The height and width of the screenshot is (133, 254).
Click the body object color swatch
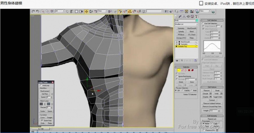[x=197, y=21]
